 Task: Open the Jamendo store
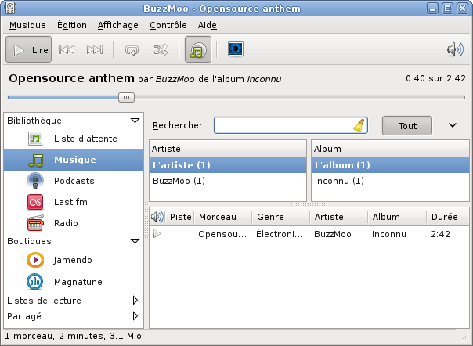click(x=74, y=260)
